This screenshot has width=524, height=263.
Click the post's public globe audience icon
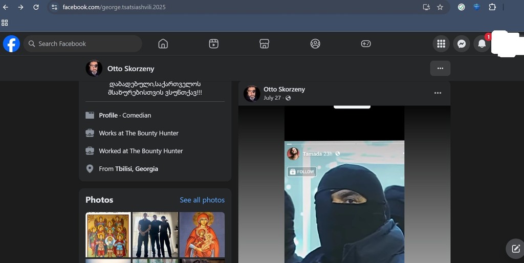pos(288,98)
